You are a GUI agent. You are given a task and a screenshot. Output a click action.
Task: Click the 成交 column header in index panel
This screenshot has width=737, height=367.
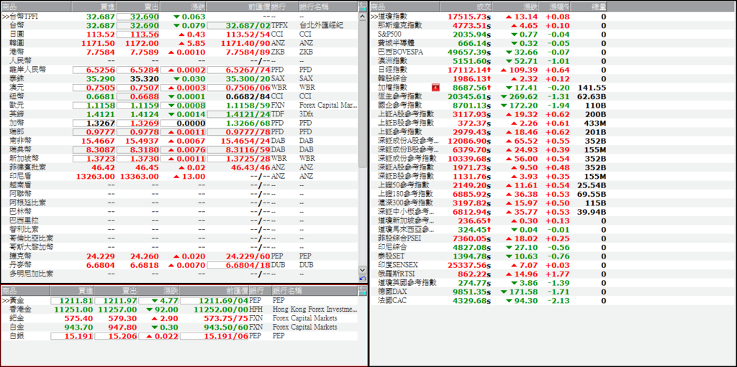466,6
